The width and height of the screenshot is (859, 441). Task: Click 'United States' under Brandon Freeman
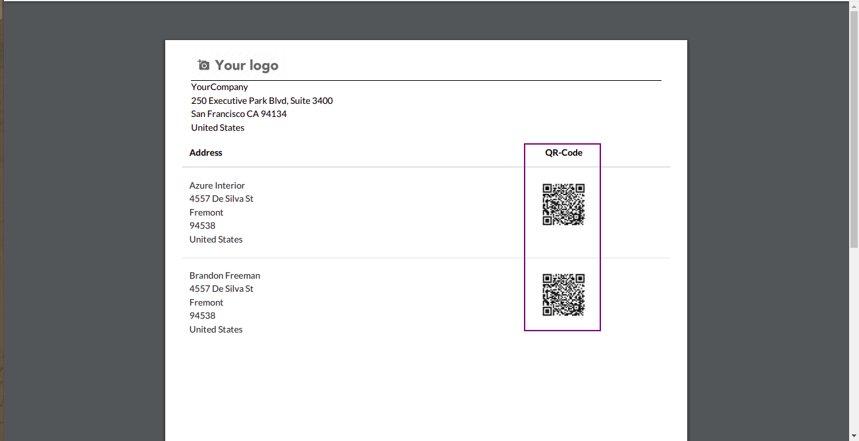click(216, 329)
